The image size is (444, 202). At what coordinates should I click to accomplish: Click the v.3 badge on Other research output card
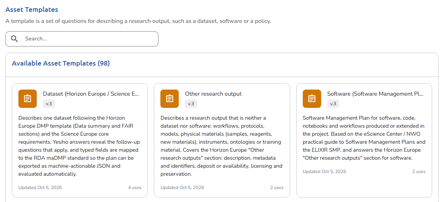tap(191, 104)
